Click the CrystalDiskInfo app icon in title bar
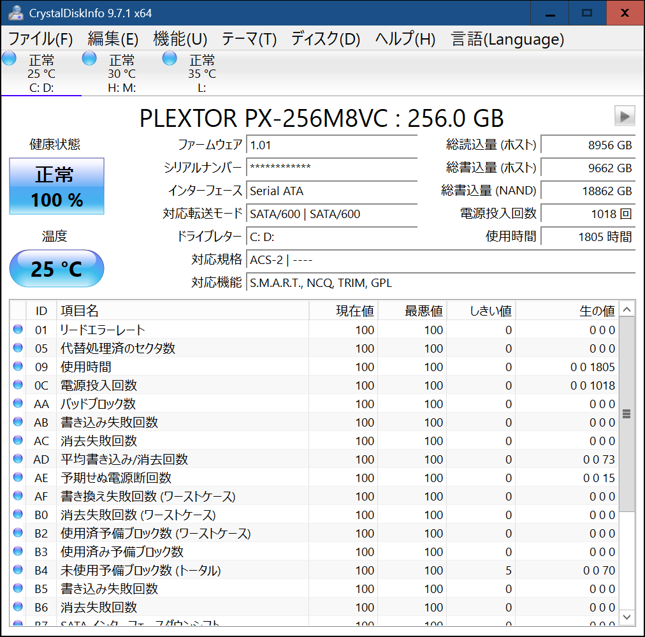 (x=16, y=13)
